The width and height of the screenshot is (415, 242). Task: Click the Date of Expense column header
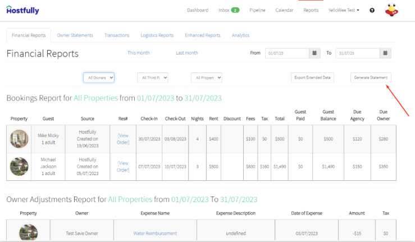(307, 213)
